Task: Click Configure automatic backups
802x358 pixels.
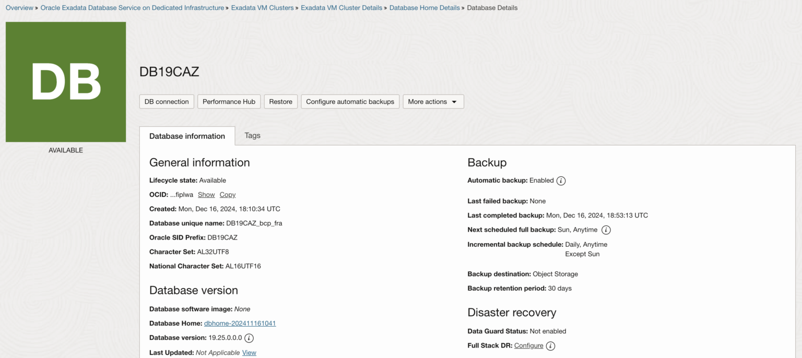Action: pyautogui.click(x=350, y=101)
